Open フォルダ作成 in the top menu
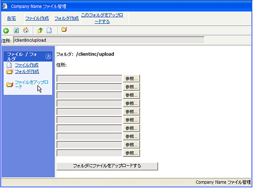The image size is (253, 188). pyautogui.click(x=67, y=19)
